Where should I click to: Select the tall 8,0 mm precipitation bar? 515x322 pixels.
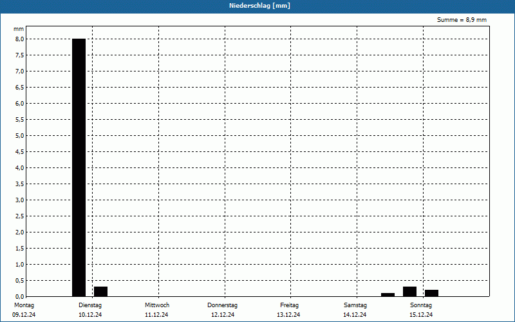(x=79, y=167)
